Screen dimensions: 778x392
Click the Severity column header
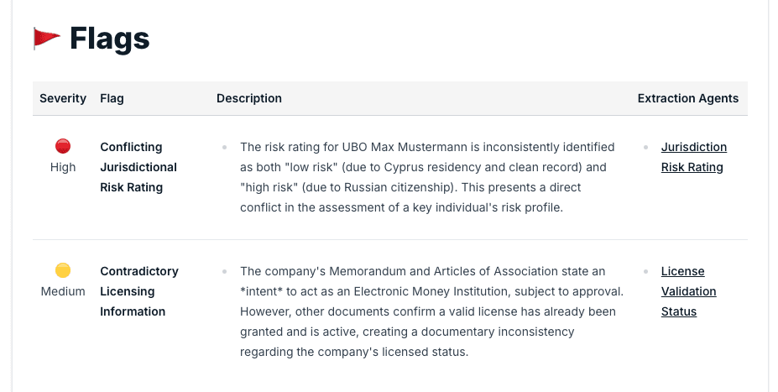pos(63,98)
